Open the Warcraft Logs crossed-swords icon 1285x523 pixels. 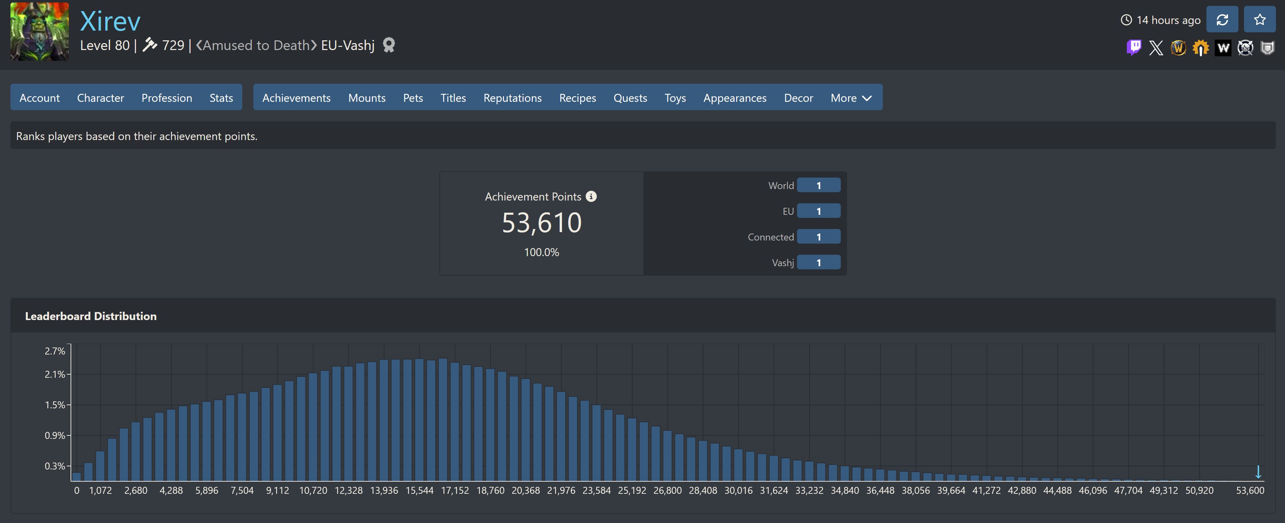1245,48
